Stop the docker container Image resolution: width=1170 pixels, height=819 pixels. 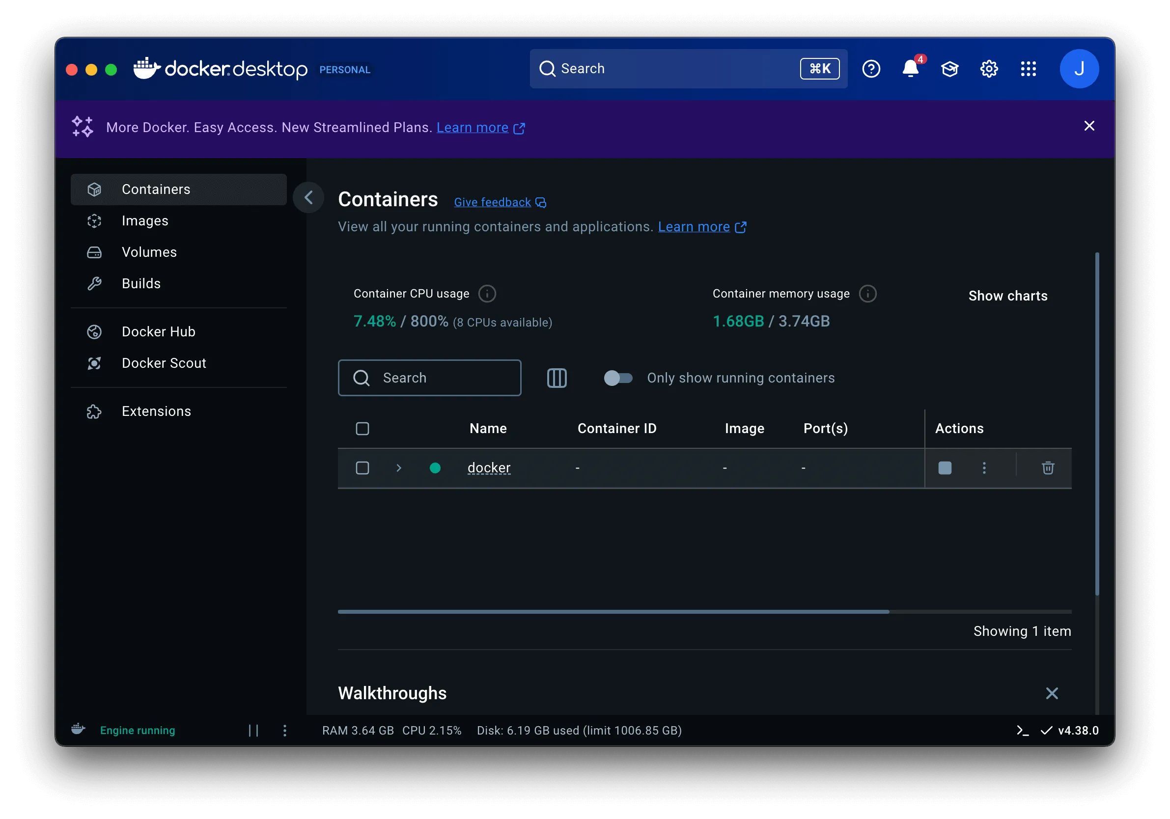(x=945, y=468)
